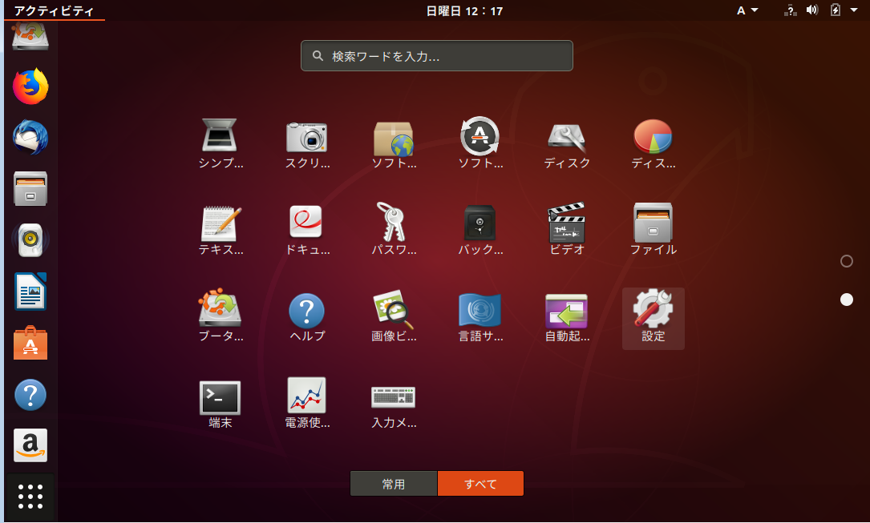Open the clock calendar dropdown
The height and width of the screenshot is (523, 870).
(x=464, y=10)
